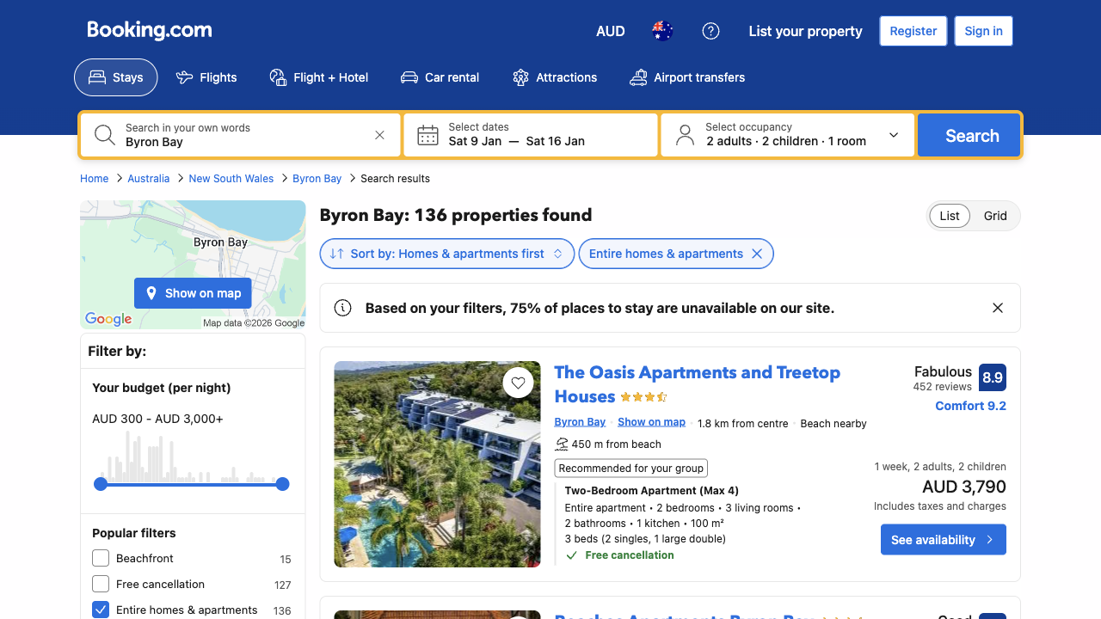Click the magnifier icon in search box
This screenshot has width=1101, height=619.
[x=105, y=135]
